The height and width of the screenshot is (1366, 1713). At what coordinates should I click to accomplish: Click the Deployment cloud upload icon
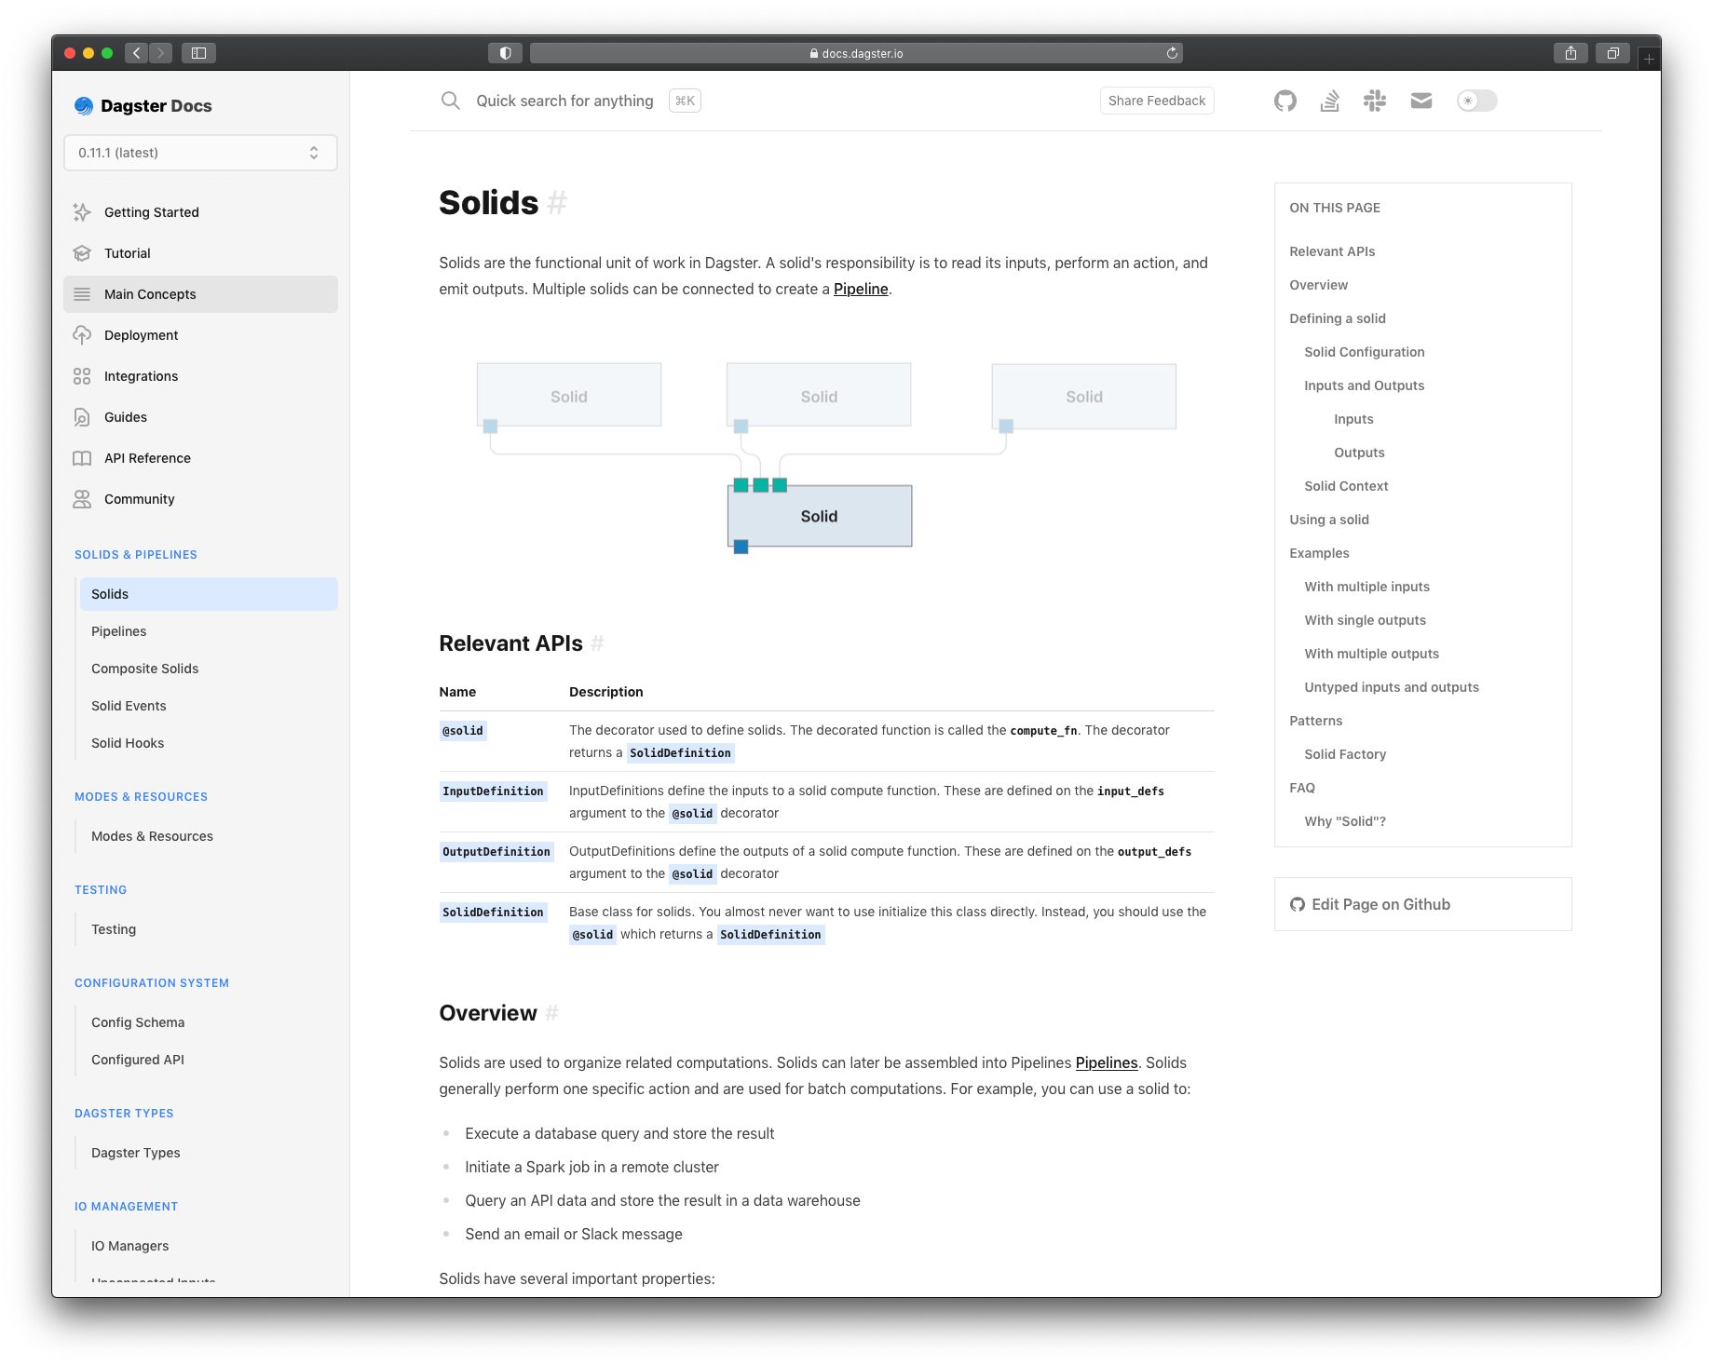[82, 335]
